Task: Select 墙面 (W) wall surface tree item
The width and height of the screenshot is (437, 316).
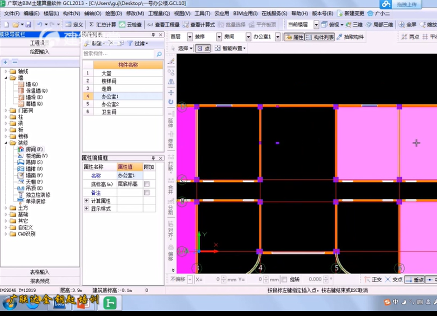Action: pyautogui.click(x=34, y=175)
